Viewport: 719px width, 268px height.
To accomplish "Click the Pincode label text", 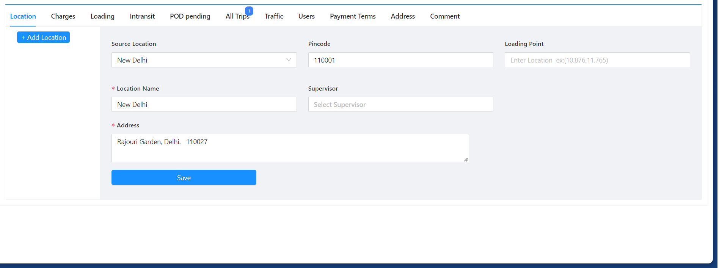I will pyautogui.click(x=319, y=44).
